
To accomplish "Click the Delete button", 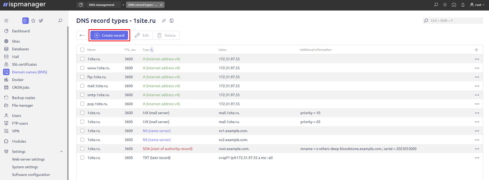I will click(166, 35).
